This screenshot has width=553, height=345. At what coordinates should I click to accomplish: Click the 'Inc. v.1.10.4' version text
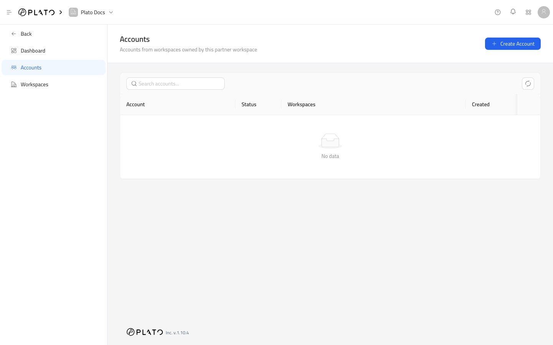177,333
